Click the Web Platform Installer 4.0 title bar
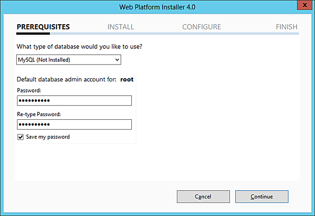Viewport: 315px width, 216px height. (157, 5)
